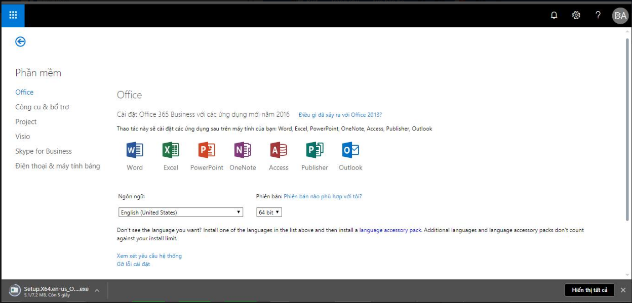Screen dimensions: 632x303
Task: Open Gỡ lỗi cài đặt link
Action: (133, 264)
